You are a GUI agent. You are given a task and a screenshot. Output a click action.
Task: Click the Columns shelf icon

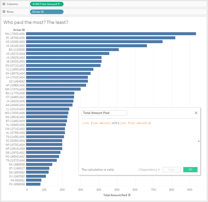pos(4,4)
